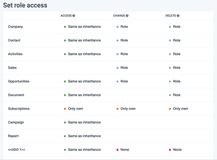217x160 pixels.
Task: Select the Report row label
Action: (13, 136)
